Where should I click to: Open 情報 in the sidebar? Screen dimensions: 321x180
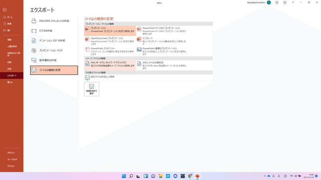(12, 40)
